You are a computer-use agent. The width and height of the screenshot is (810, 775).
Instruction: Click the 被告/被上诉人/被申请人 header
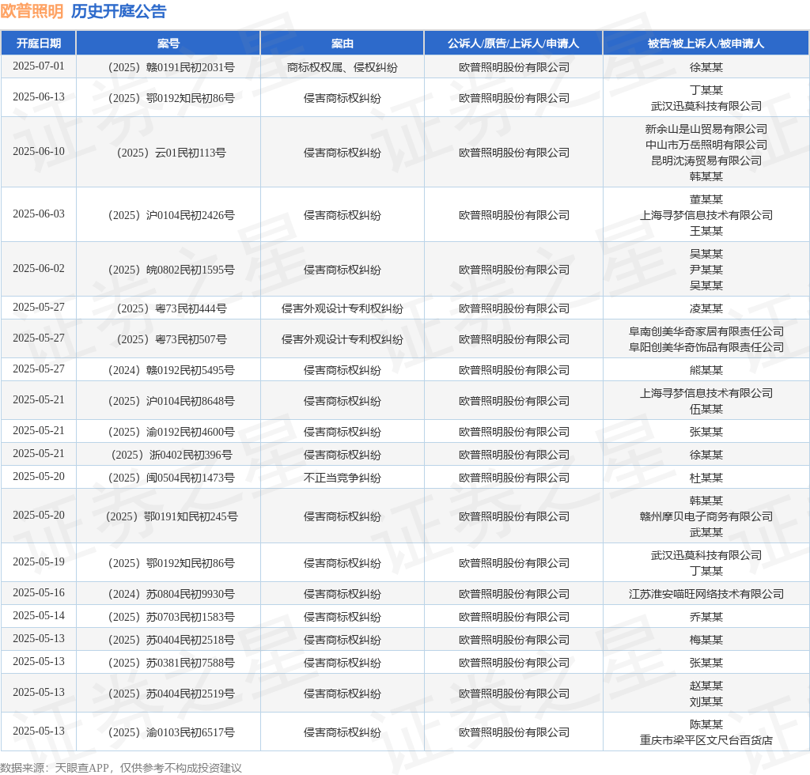(706, 43)
